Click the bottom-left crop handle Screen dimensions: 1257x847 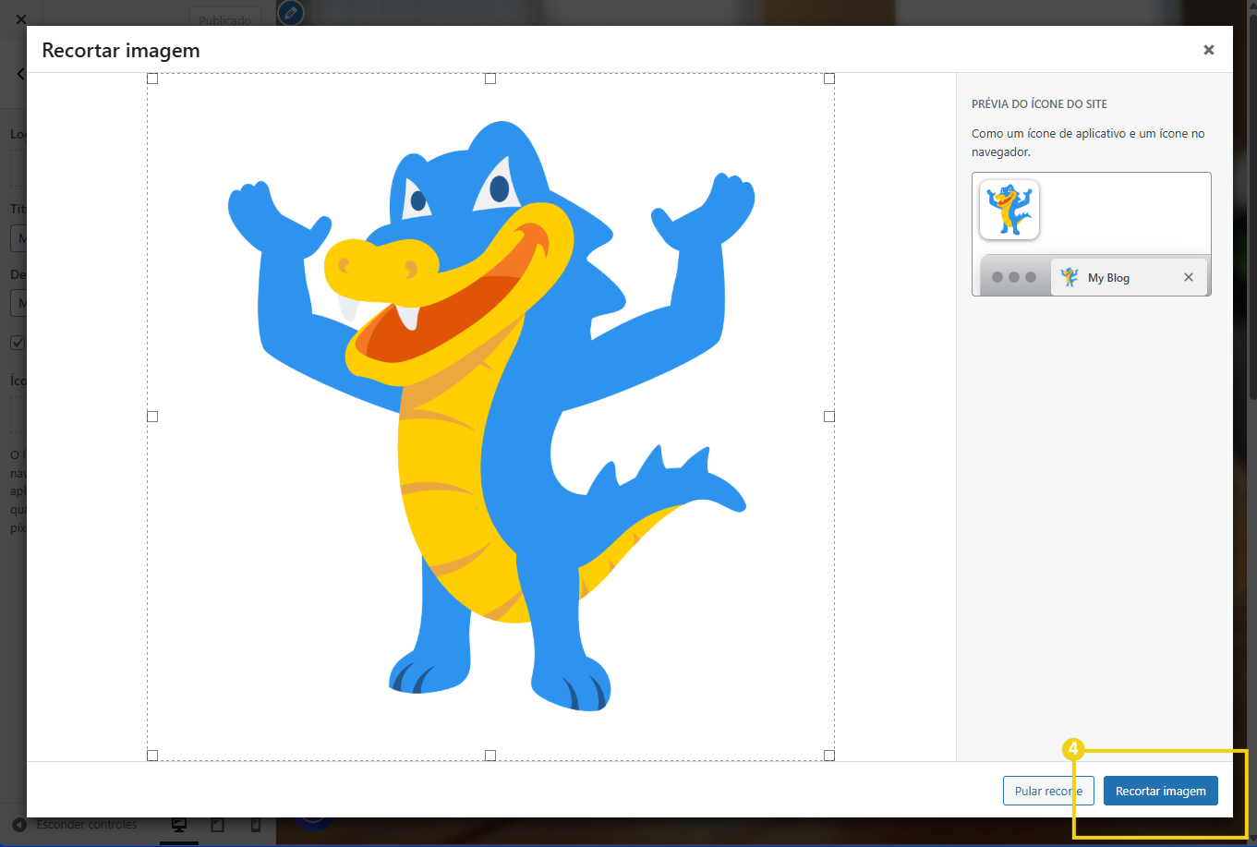click(x=152, y=756)
